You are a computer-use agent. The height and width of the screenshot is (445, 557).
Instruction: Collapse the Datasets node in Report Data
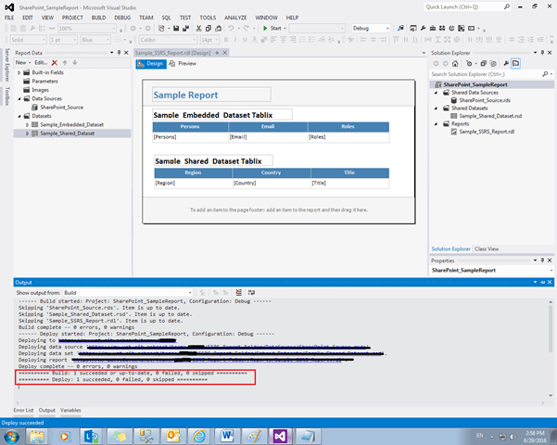click(19, 116)
